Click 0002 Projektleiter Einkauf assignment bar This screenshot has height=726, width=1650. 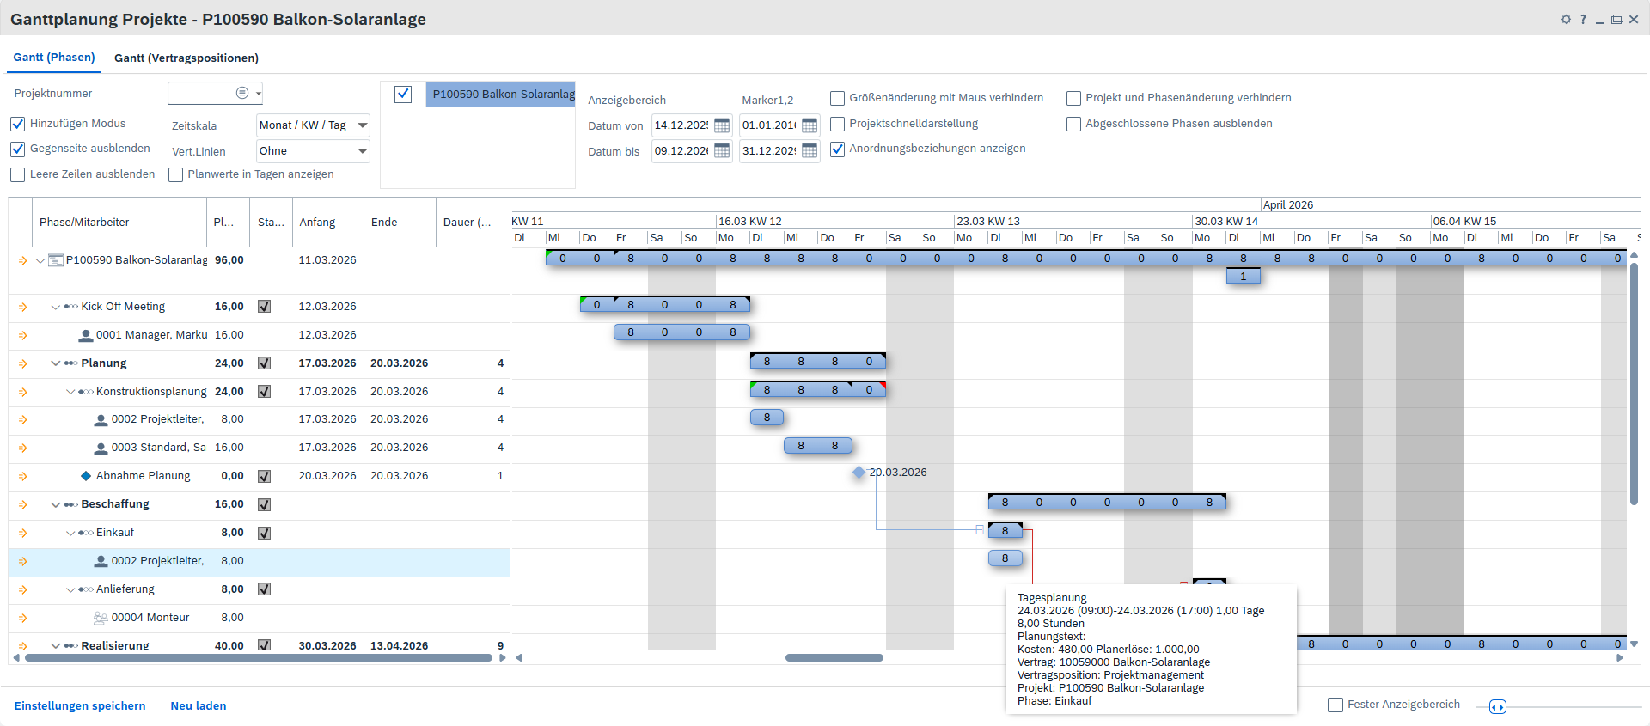coord(1005,558)
